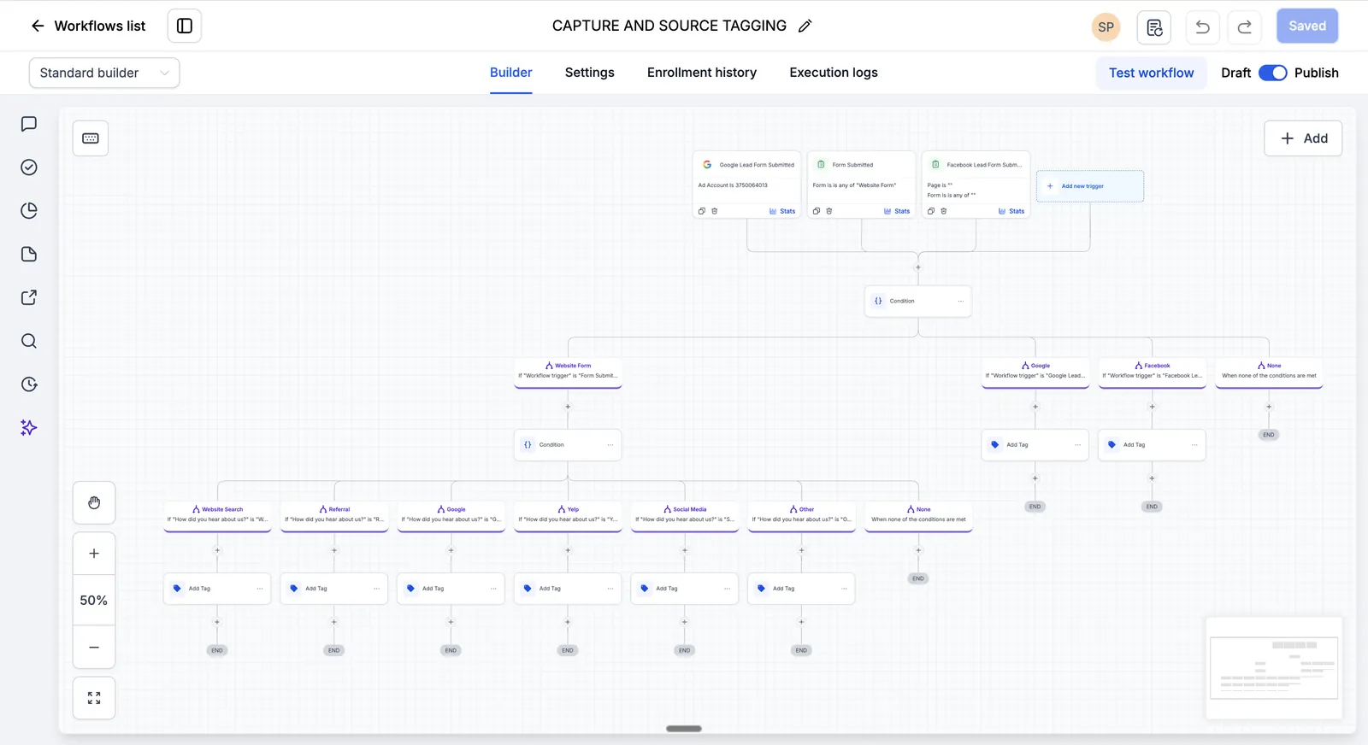The image size is (1368, 745).
Task: Open the checkmark circle sidebar icon
Action: coord(29,167)
